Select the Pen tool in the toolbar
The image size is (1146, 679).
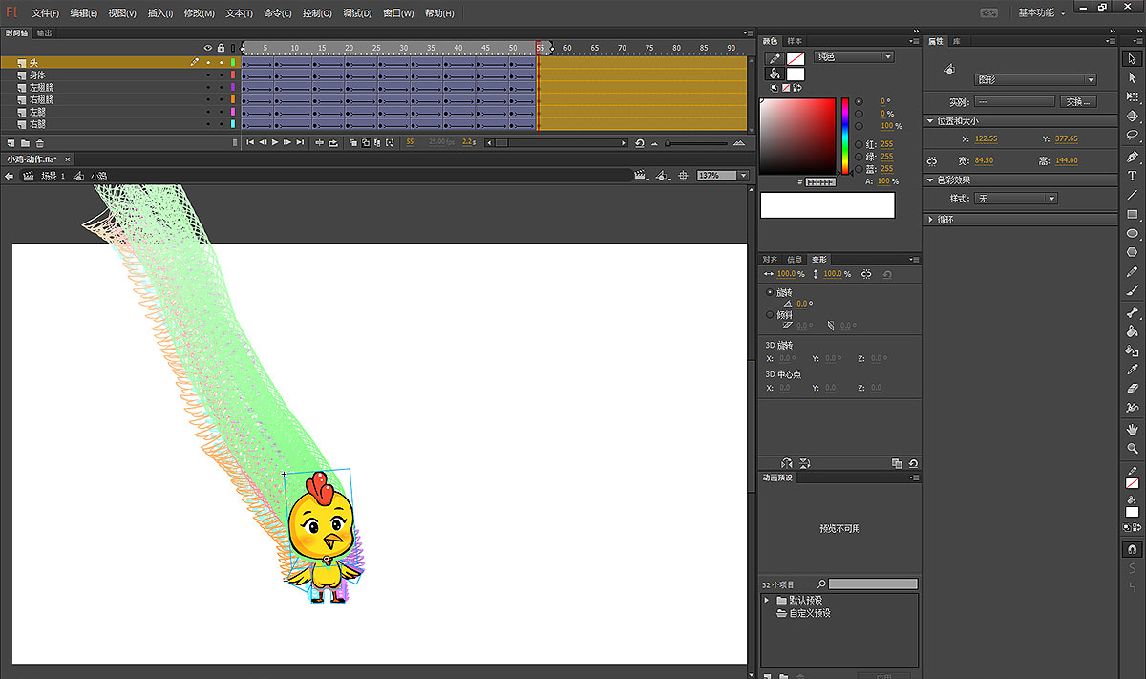click(1133, 157)
